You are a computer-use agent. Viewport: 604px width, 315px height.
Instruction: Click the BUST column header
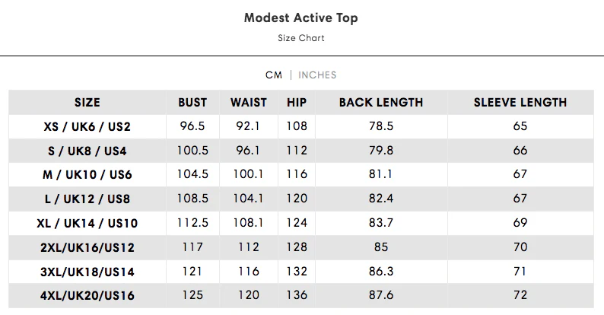point(192,103)
